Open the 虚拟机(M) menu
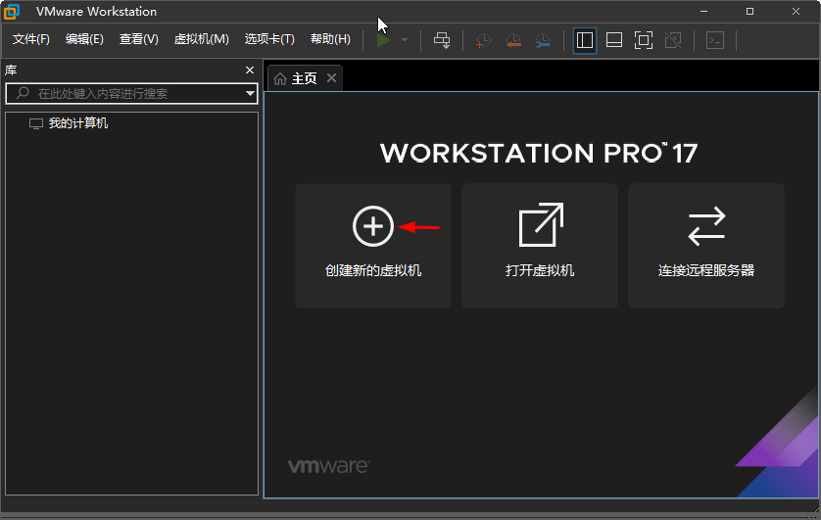Image resolution: width=821 pixels, height=520 pixels. [x=202, y=39]
